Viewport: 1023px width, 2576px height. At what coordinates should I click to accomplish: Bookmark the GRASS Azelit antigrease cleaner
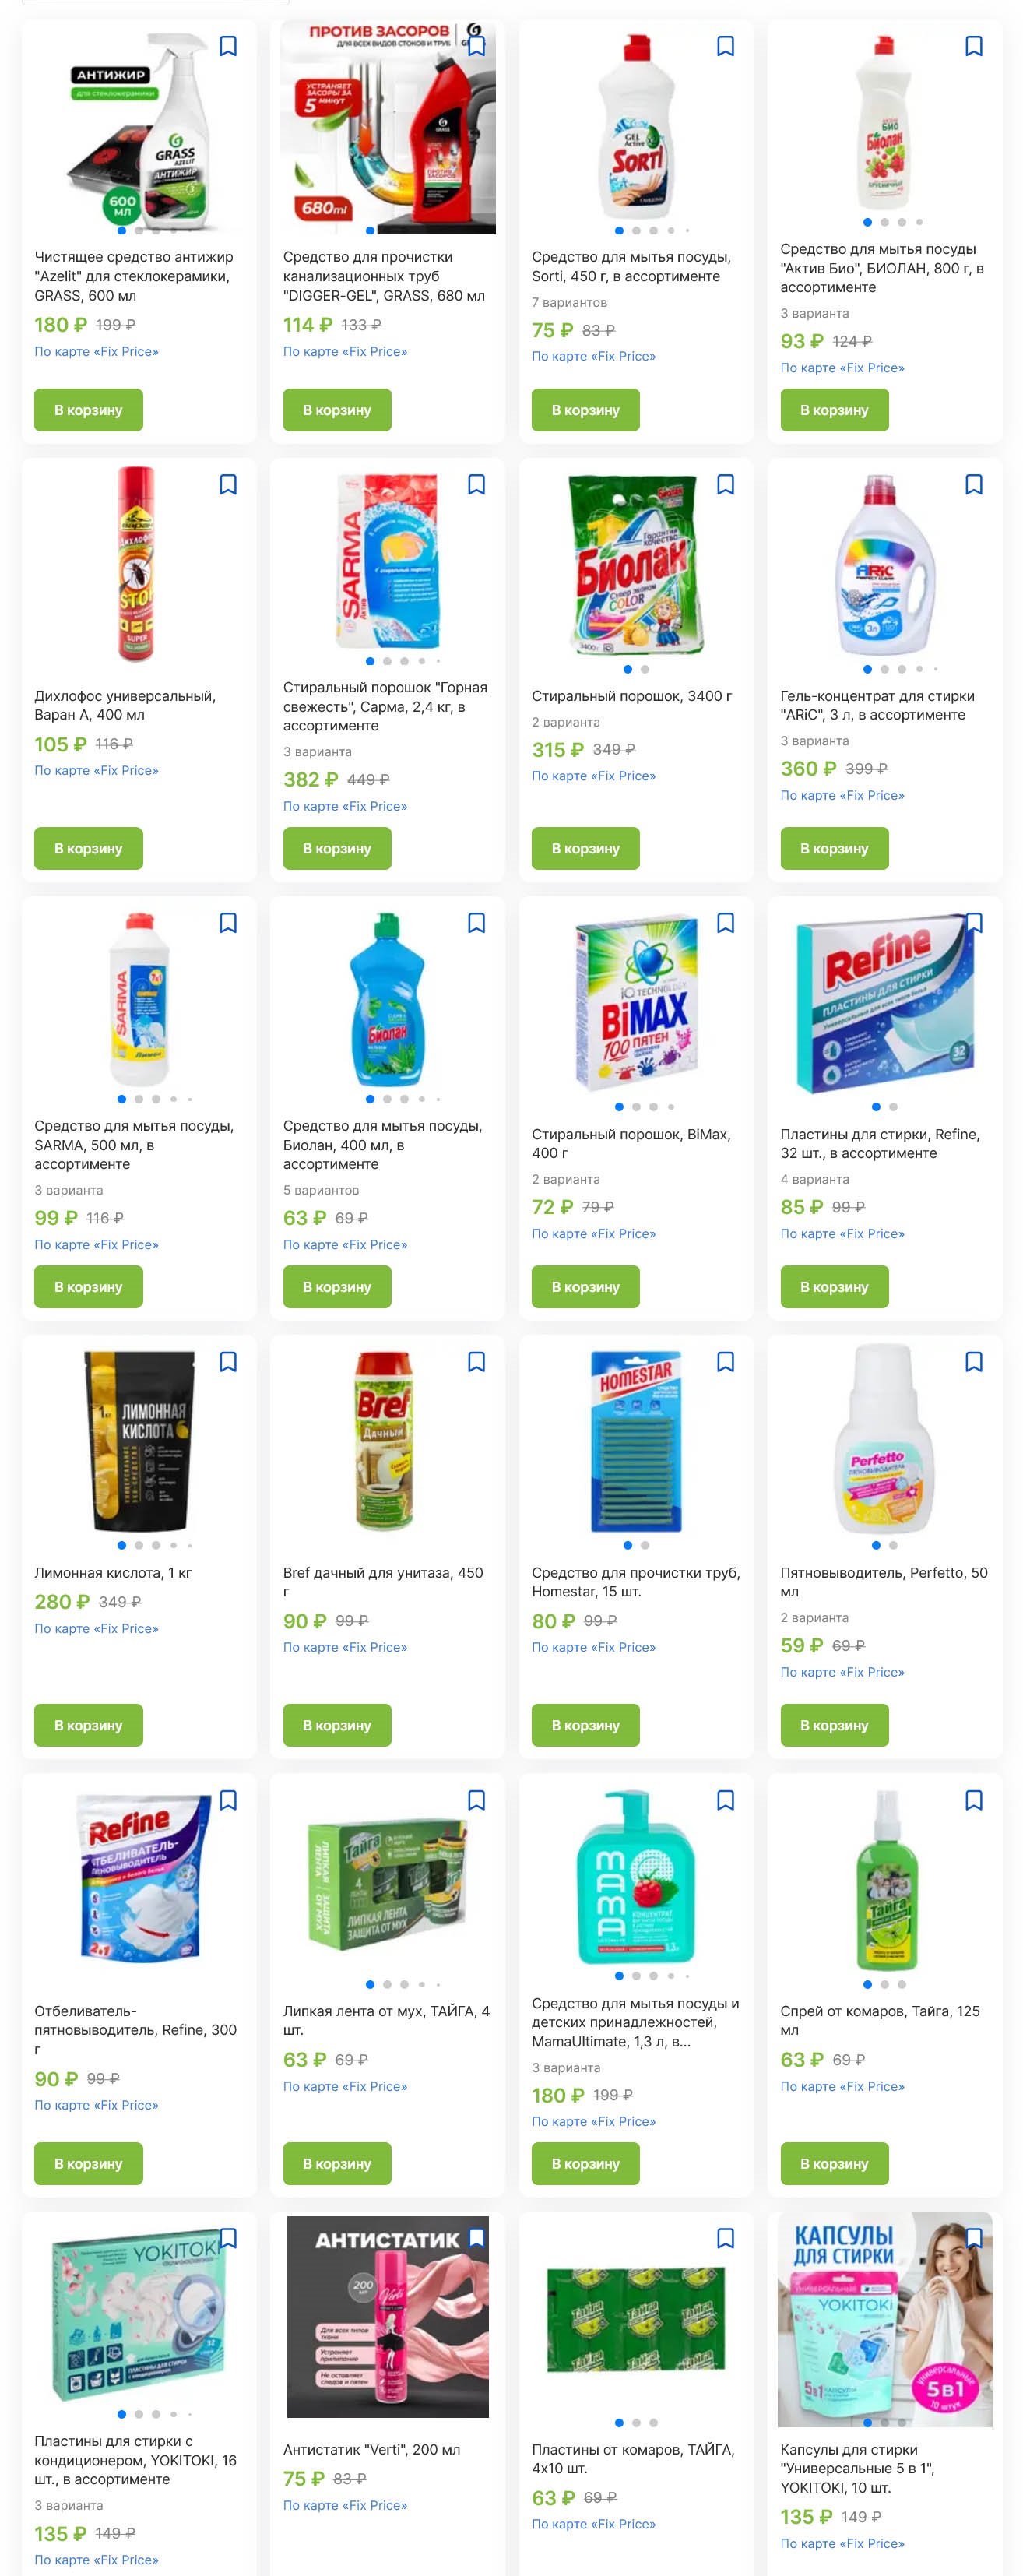[x=228, y=46]
